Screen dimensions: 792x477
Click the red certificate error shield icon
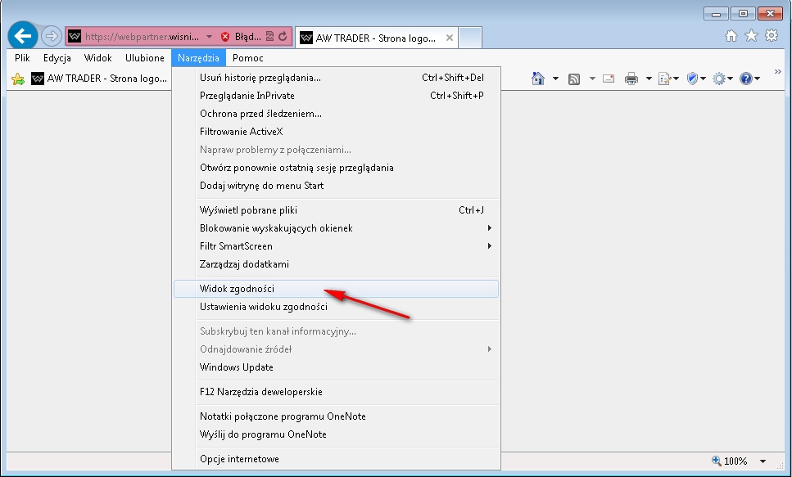click(225, 36)
